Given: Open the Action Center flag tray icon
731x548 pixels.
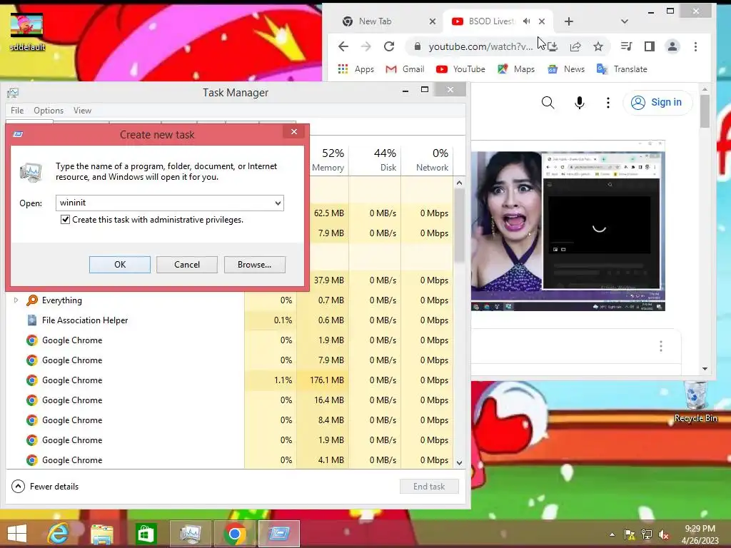Looking at the screenshot, I should [x=630, y=534].
